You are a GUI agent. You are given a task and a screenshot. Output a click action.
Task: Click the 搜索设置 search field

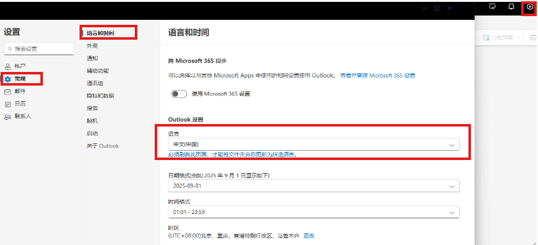pos(39,48)
